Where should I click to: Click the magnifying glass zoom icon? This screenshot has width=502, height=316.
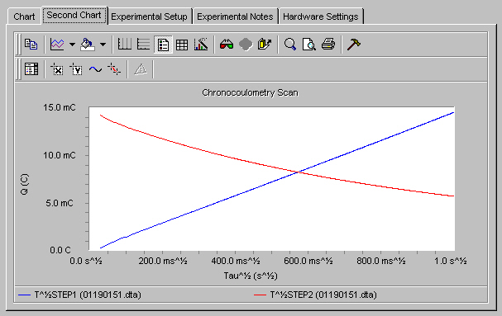coord(290,44)
